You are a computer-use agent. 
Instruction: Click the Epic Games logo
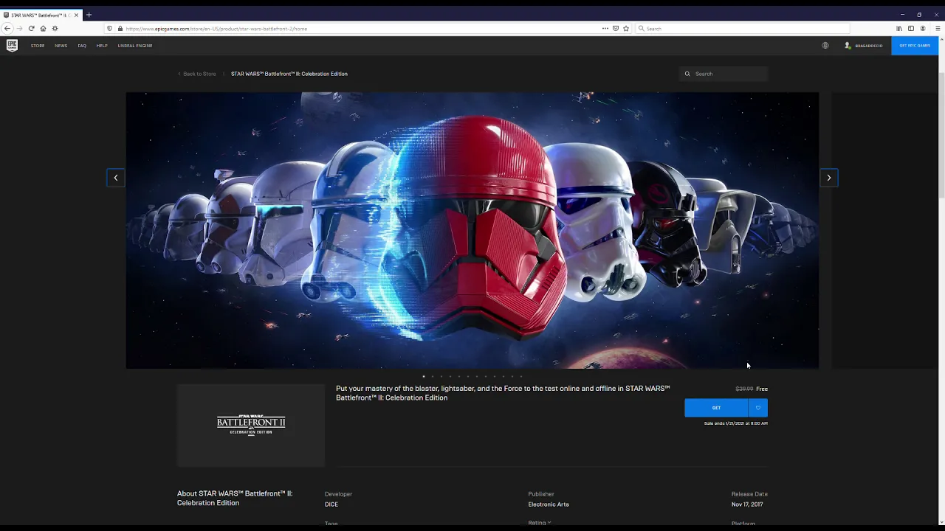(x=12, y=45)
